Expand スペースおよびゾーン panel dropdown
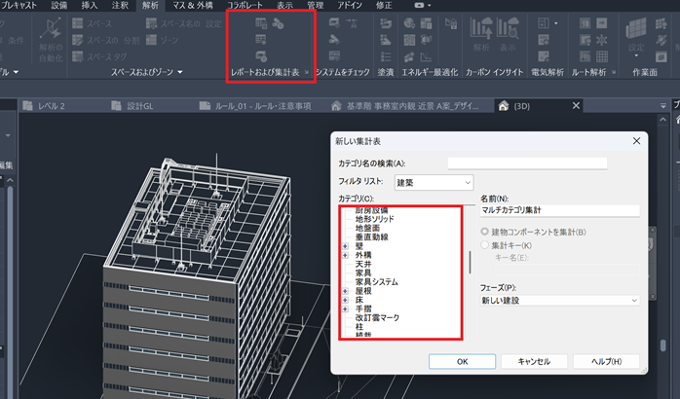Viewport: 680px width, 399px height. [x=180, y=72]
